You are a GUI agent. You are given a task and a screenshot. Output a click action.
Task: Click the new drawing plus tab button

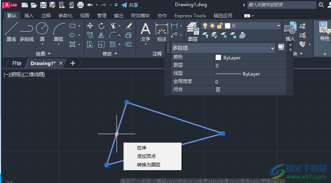[73, 63]
